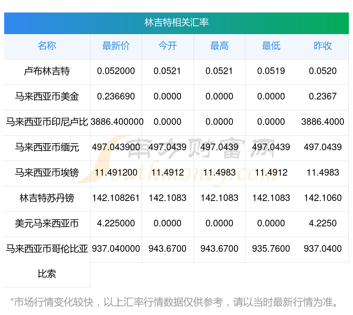Screen dimensions: 353x315
Task: Click the latest price 142.108261
Action: coord(116,198)
